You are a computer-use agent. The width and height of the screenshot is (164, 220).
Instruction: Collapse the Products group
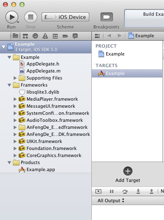tap(9, 162)
